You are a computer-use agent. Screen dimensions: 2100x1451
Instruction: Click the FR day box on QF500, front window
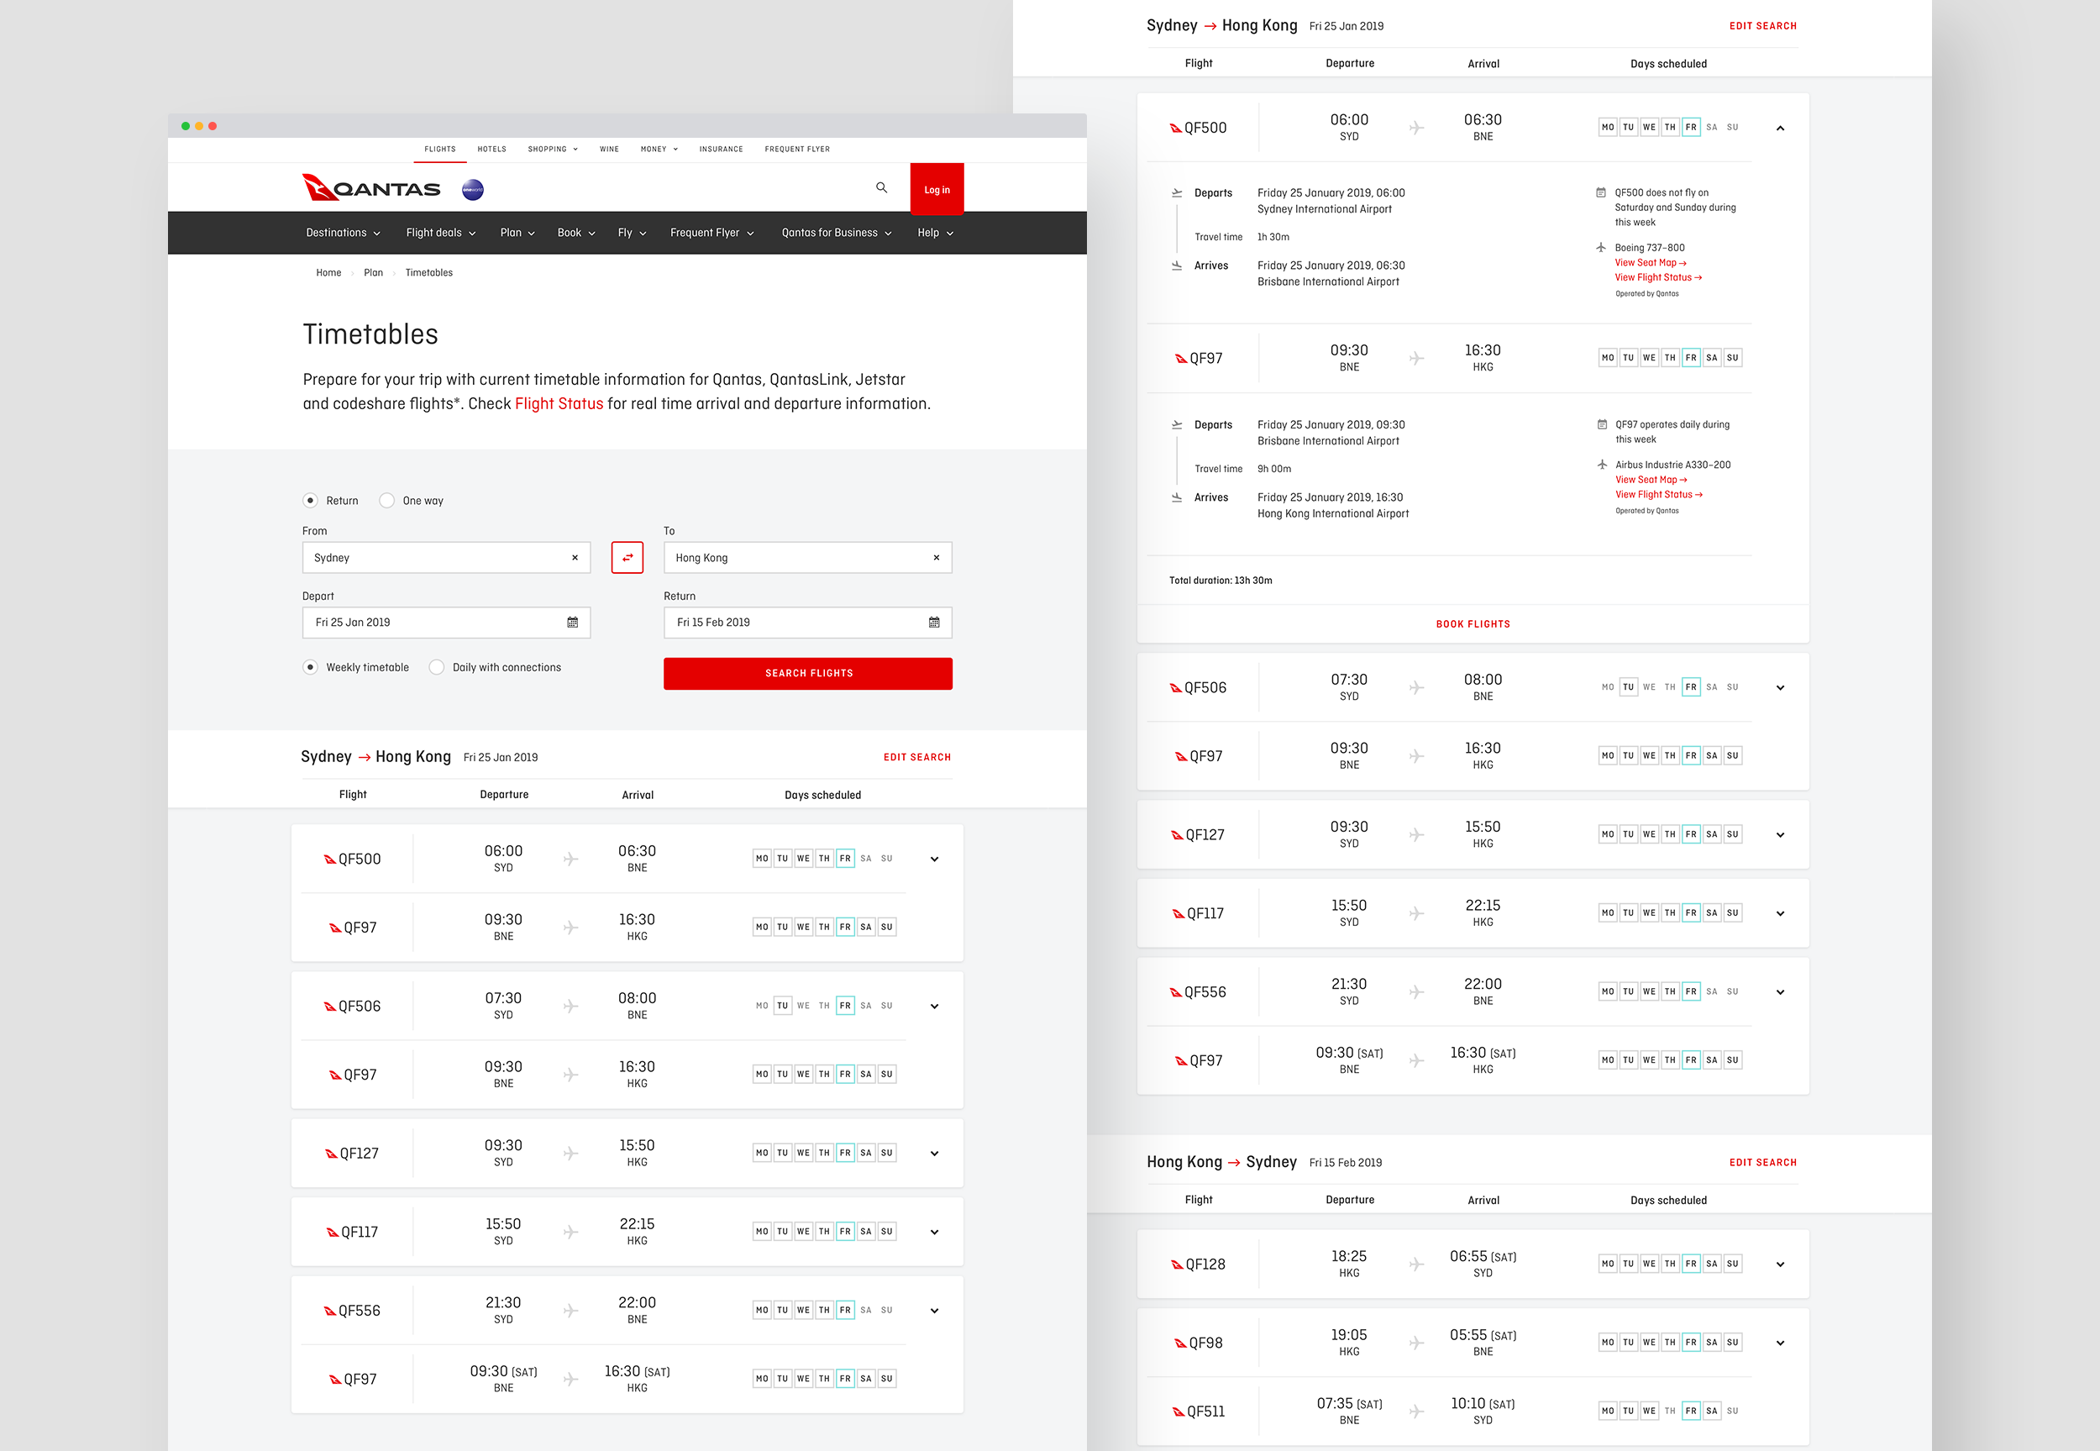[x=845, y=858]
